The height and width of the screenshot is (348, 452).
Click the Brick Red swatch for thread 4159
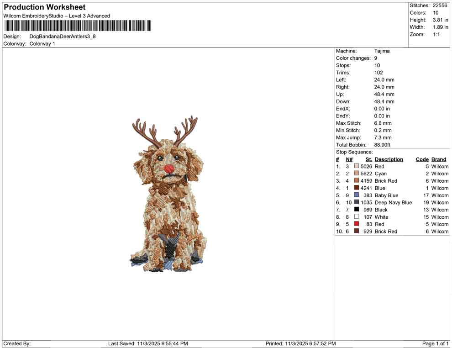[x=356, y=181]
